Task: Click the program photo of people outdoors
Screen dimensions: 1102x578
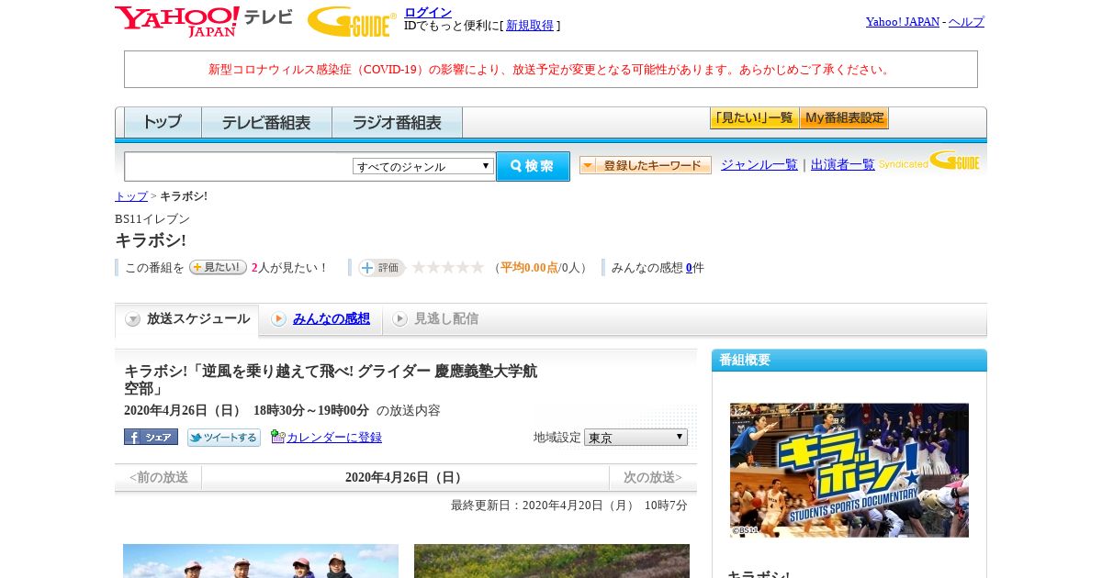Action: click(x=261, y=561)
